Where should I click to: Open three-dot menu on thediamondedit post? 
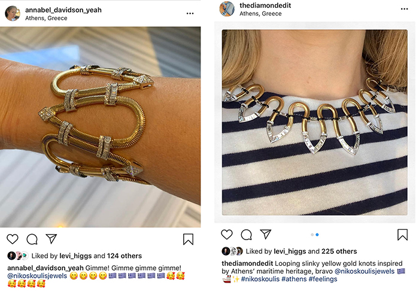[404, 9]
